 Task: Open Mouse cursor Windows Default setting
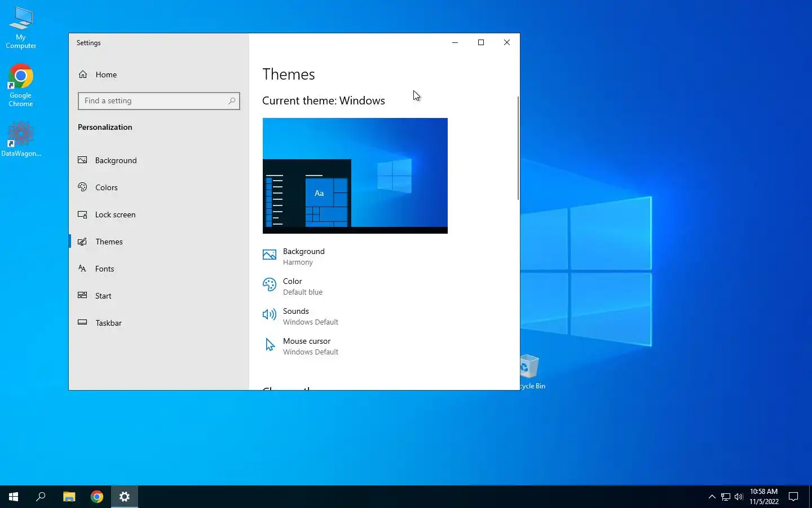pos(301,346)
